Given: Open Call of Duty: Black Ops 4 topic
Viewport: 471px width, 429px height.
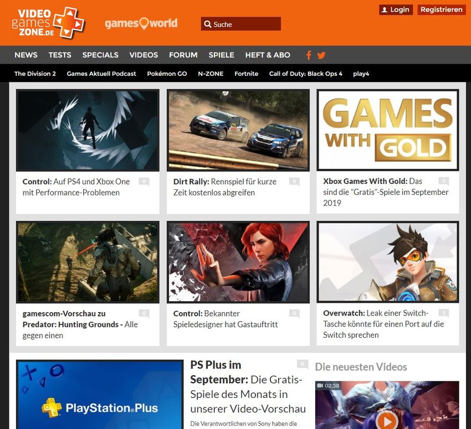Looking at the screenshot, I should coord(306,74).
